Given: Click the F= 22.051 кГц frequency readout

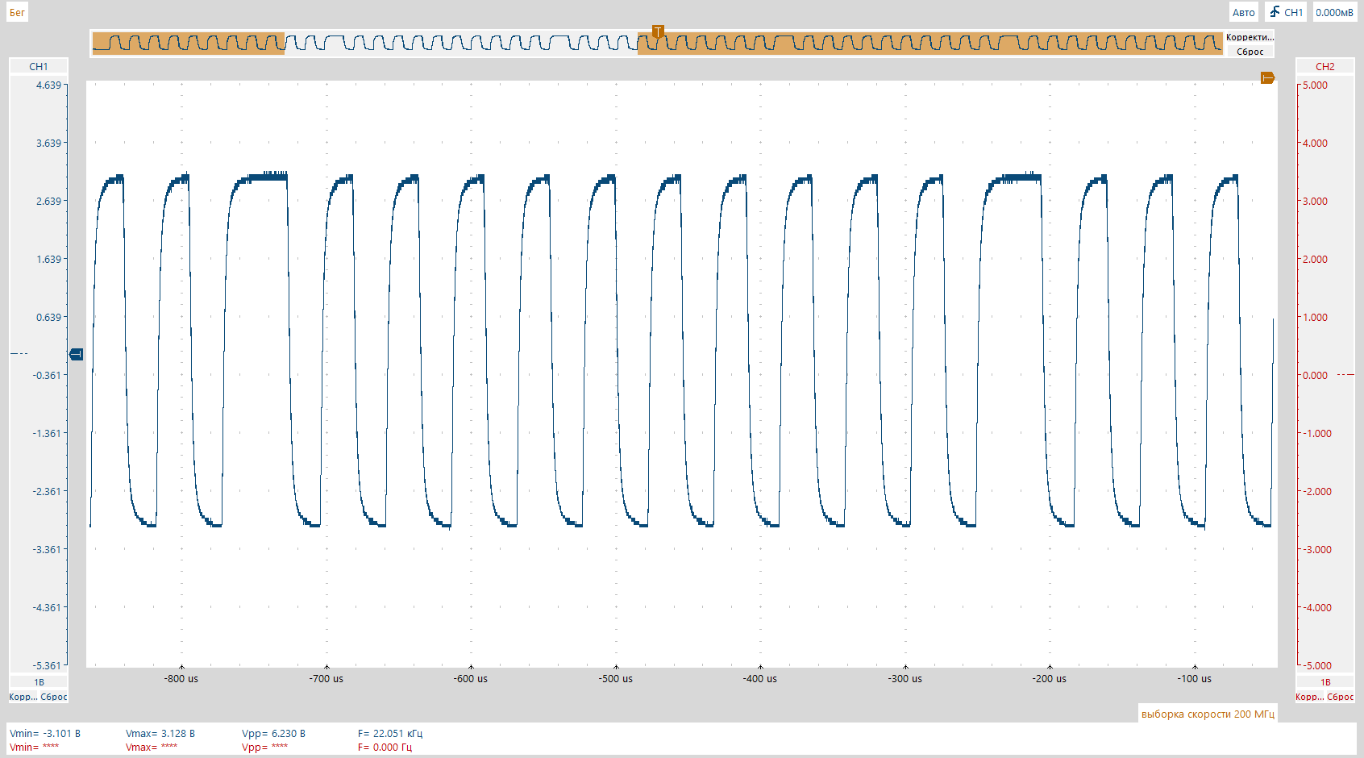Looking at the screenshot, I should [390, 734].
